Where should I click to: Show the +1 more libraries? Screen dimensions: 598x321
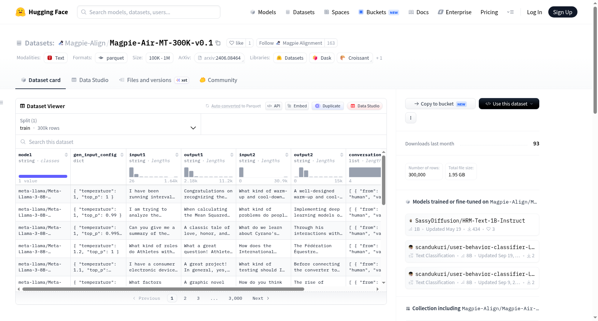click(x=379, y=58)
